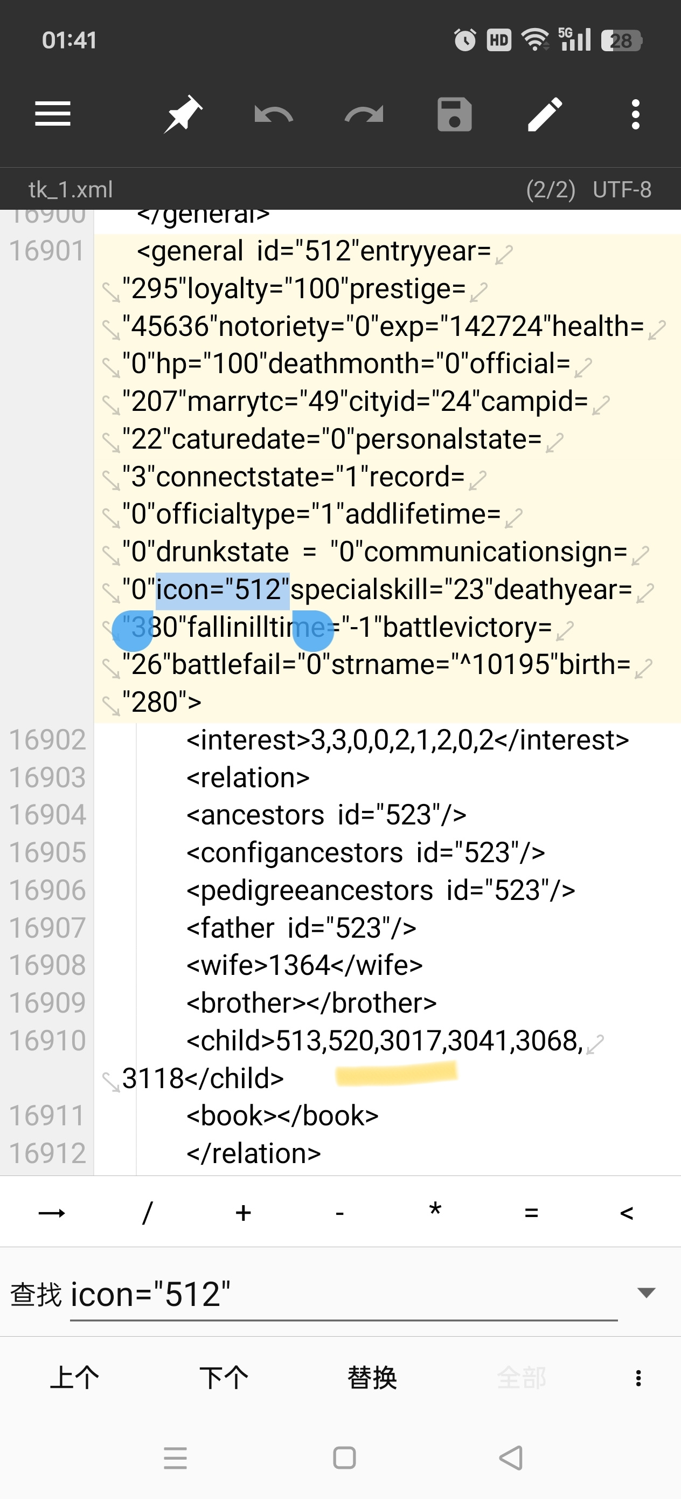
Task: Expand search history dropdown arrow
Action: point(646,1292)
